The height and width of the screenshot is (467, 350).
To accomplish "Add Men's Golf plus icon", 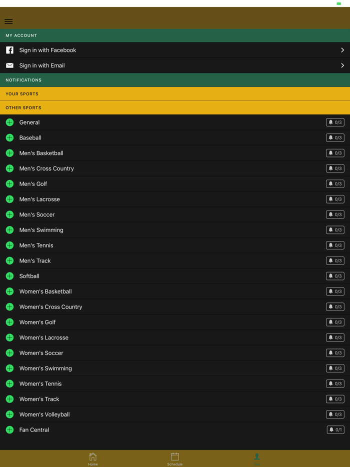I will coord(10,184).
